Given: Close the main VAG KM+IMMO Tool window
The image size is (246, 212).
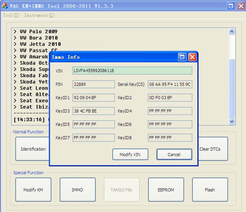Looking at the screenshot, I should point(241,6).
